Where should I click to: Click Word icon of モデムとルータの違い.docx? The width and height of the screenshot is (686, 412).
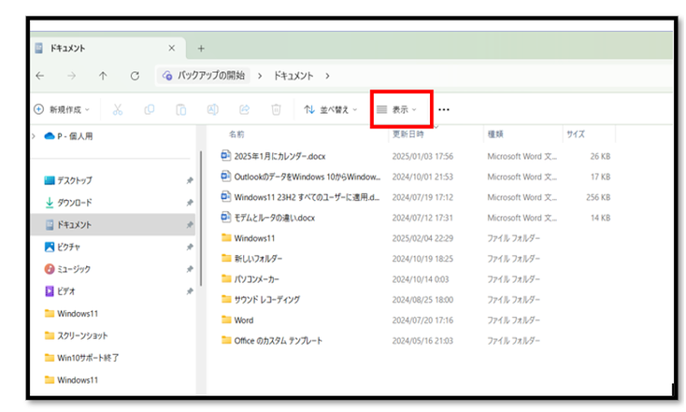(x=226, y=217)
